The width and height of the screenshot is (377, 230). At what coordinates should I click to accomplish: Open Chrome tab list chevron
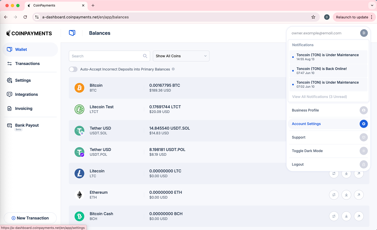[x=372, y=5]
